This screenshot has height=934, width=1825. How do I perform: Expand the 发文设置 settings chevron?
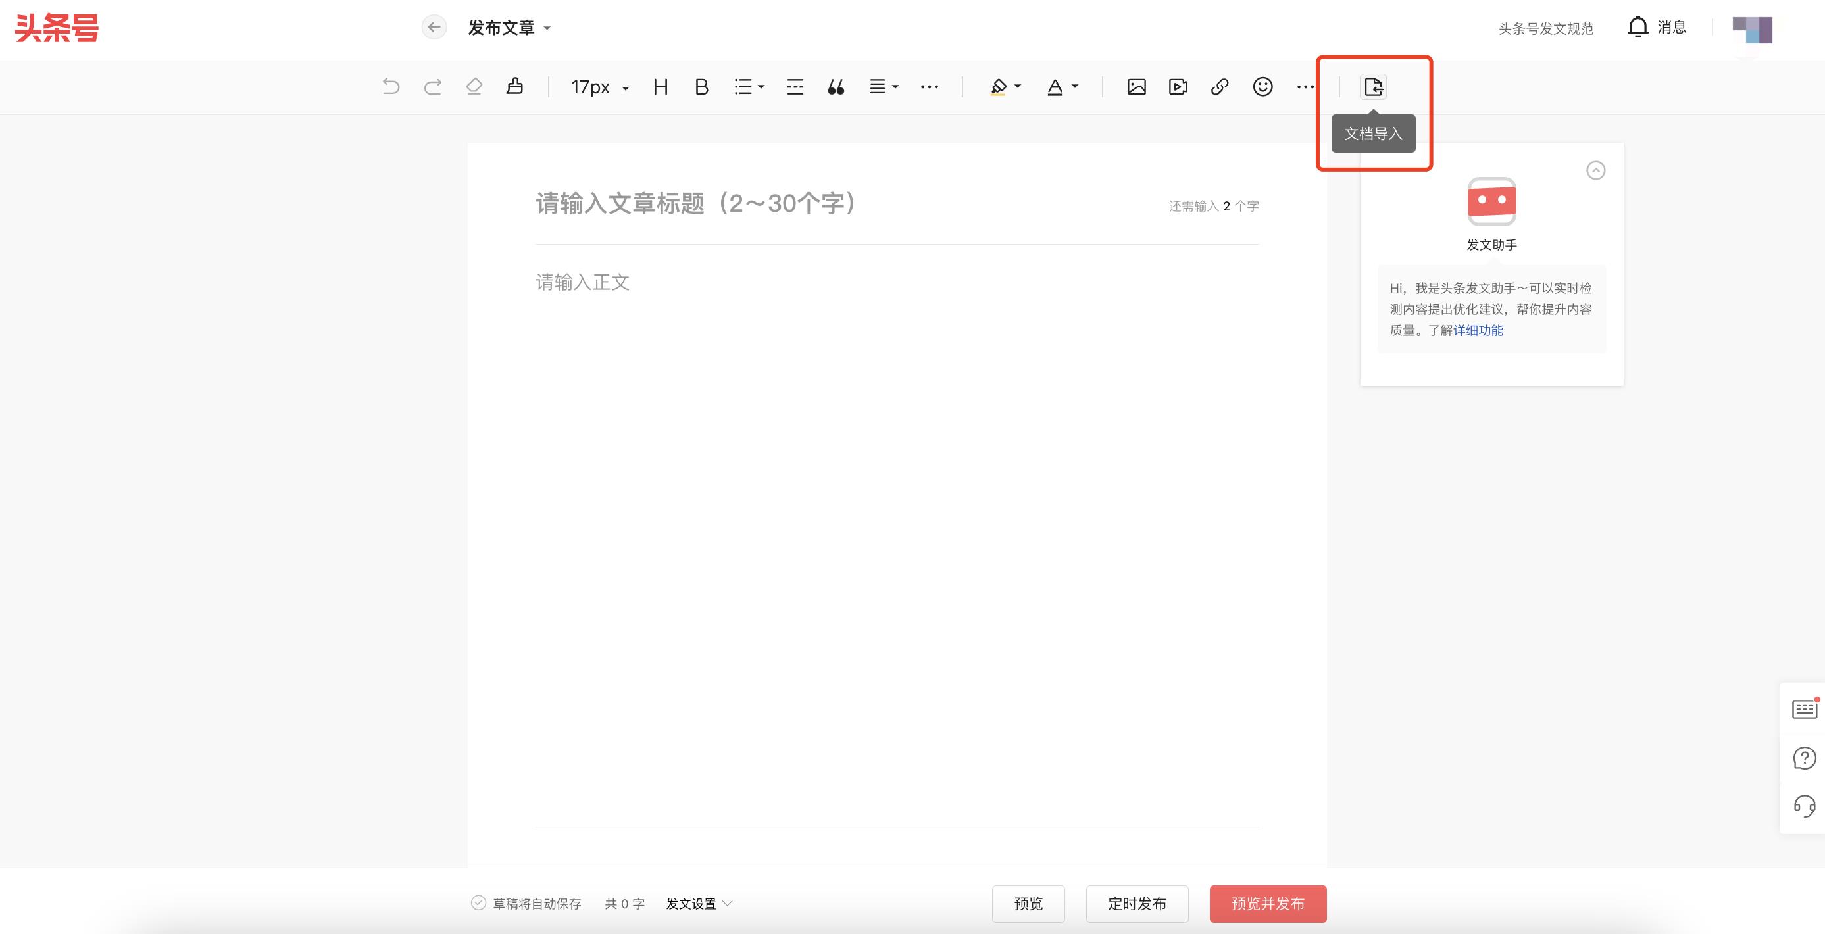728,903
